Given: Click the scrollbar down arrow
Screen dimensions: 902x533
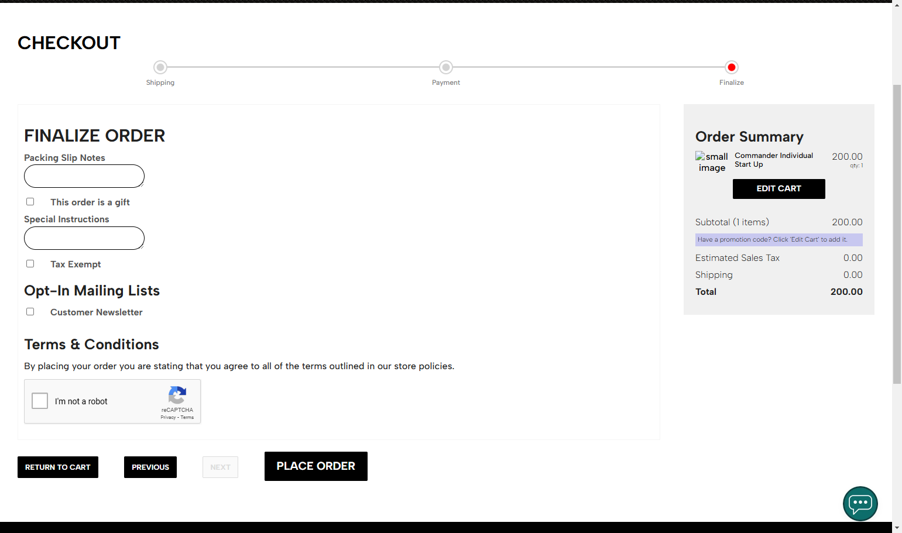Looking at the screenshot, I should click(x=897, y=528).
